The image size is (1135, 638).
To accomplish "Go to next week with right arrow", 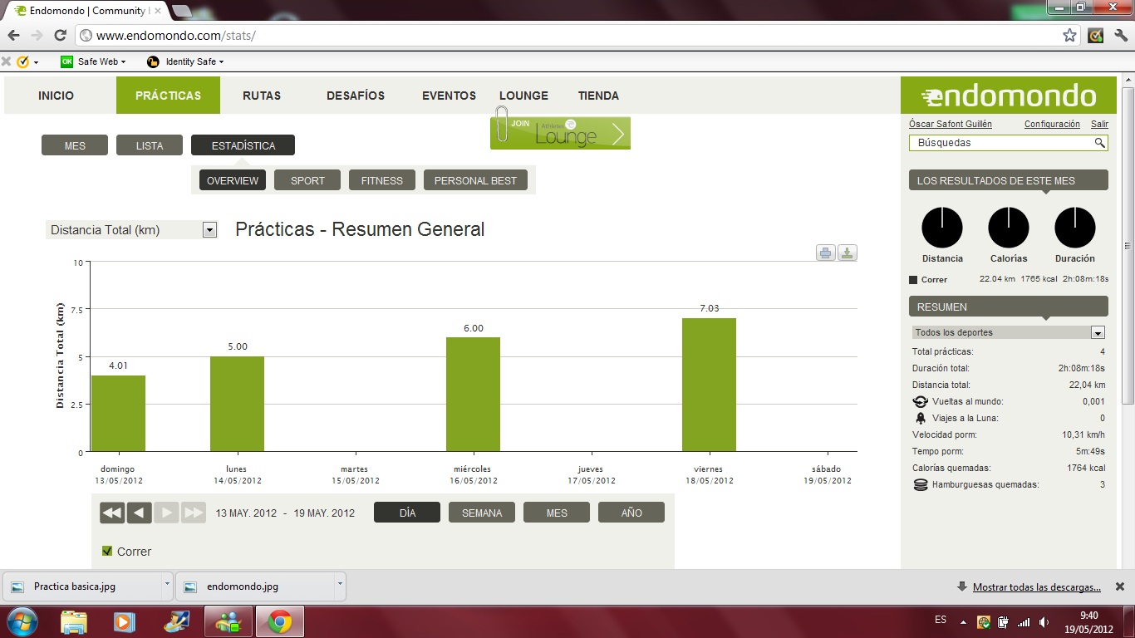I will (x=166, y=513).
